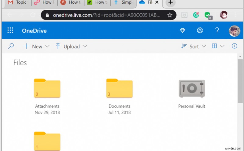Image resolution: width=244 pixels, height=151 pixels.
Task: Click the Personal Vault label
Action: (192, 106)
